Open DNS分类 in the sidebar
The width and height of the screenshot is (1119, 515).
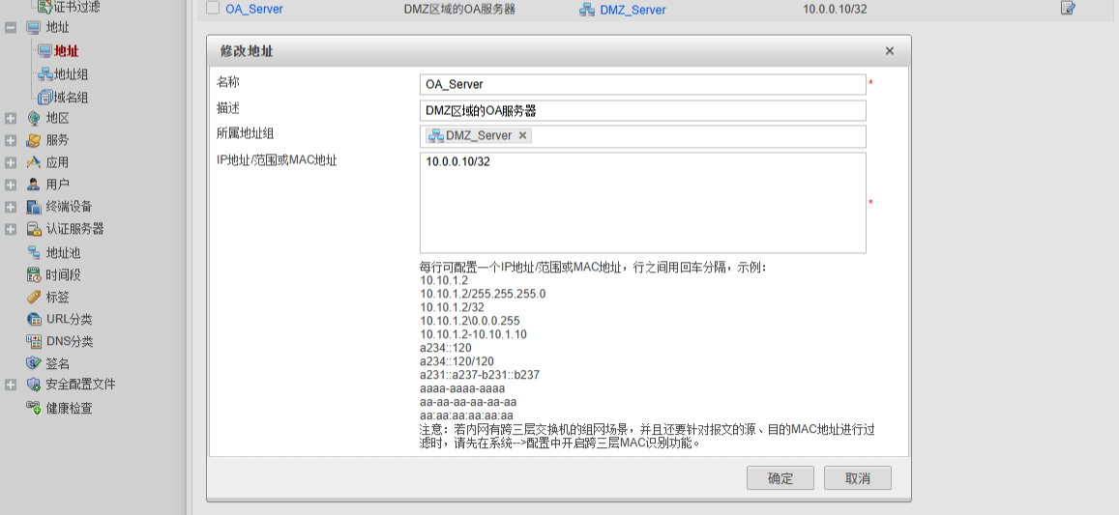point(70,342)
